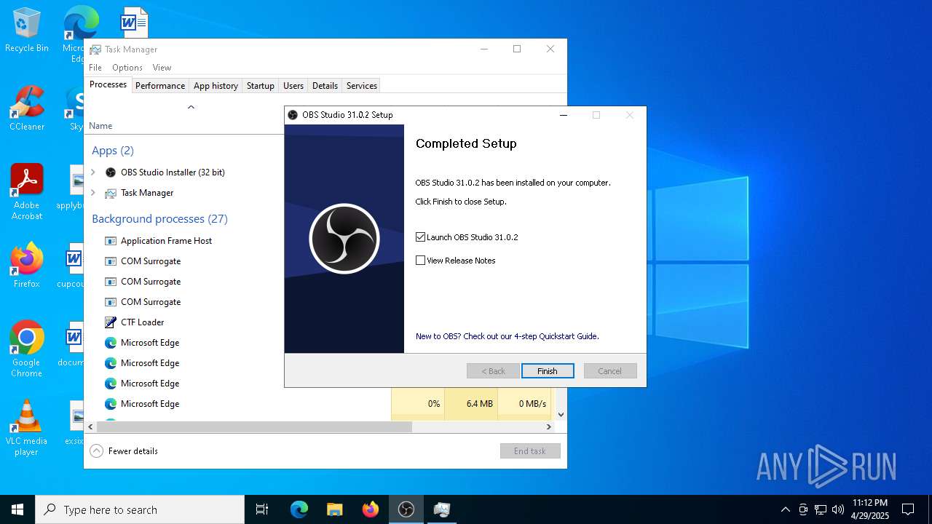
Task: Collapse to Fewer details in Task Manager
Action: click(x=124, y=451)
